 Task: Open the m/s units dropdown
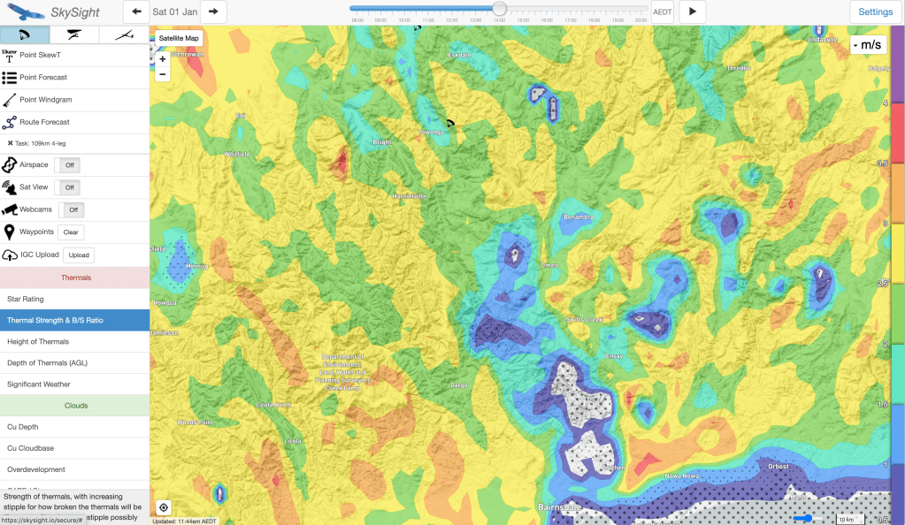pyautogui.click(x=867, y=45)
